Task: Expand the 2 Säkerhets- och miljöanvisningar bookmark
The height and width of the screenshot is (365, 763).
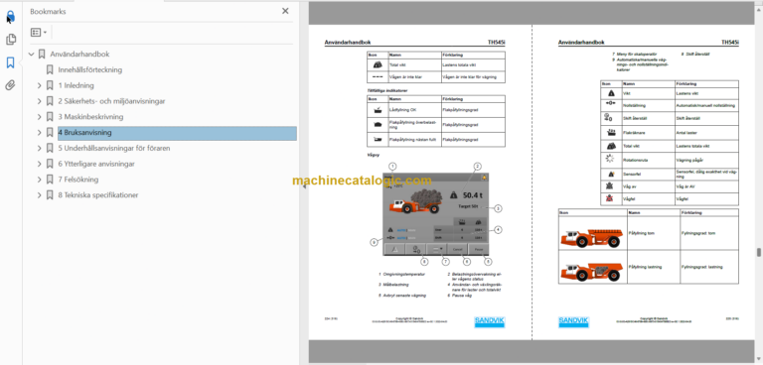Action: tap(40, 101)
